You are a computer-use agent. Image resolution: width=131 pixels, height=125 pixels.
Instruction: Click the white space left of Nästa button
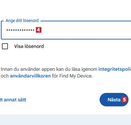point(63,99)
